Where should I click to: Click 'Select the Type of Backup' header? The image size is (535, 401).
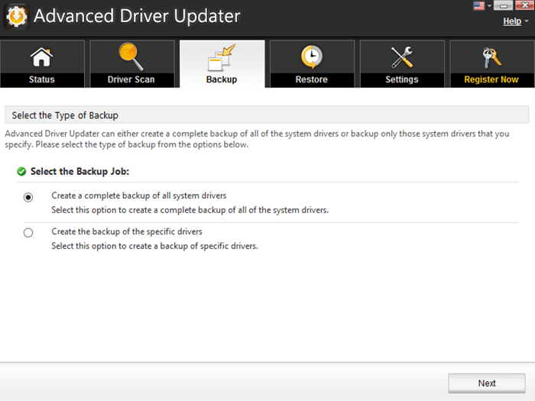65,115
